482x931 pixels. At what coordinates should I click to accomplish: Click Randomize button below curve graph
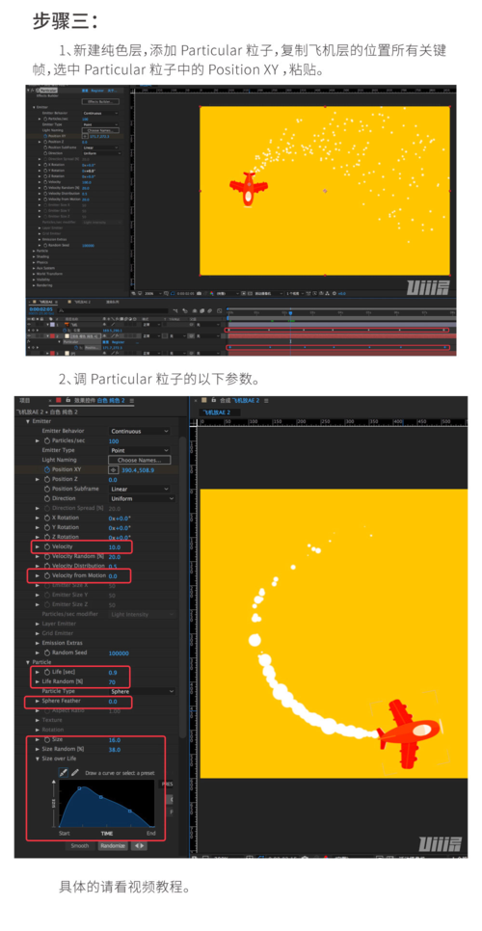point(113,845)
